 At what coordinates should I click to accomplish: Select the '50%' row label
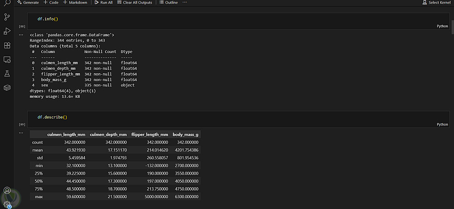click(39, 181)
